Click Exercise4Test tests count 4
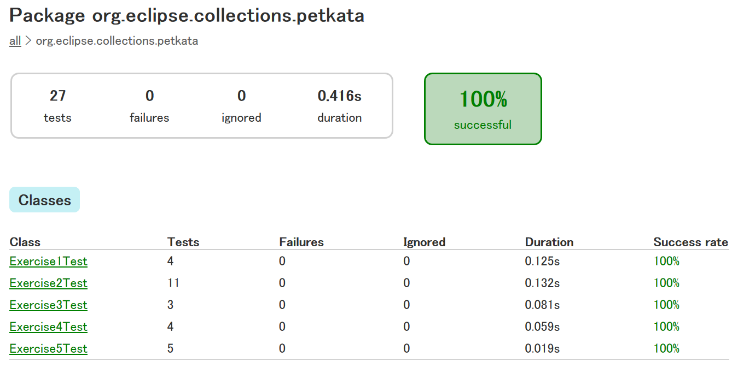The height and width of the screenshot is (368, 732). coord(170,327)
